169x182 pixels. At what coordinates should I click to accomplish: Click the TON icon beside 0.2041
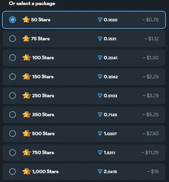[100, 58]
